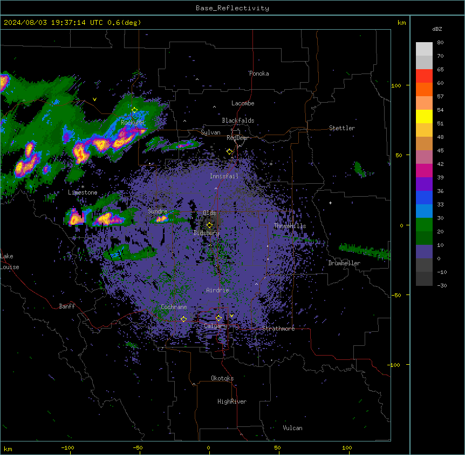Pick the gold 48-51 dBZ legend swatch
This screenshot has width=465, height=455.
coord(424,130)
